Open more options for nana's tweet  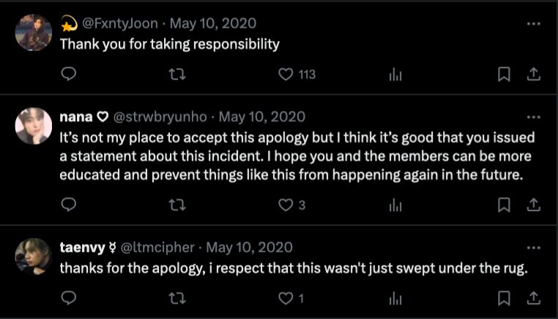pos(534,117)
